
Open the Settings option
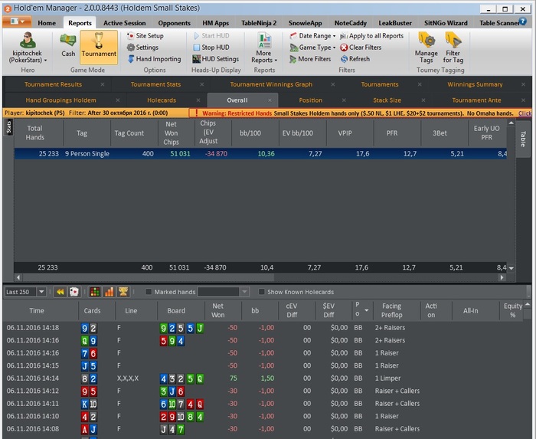click(142, 48)
